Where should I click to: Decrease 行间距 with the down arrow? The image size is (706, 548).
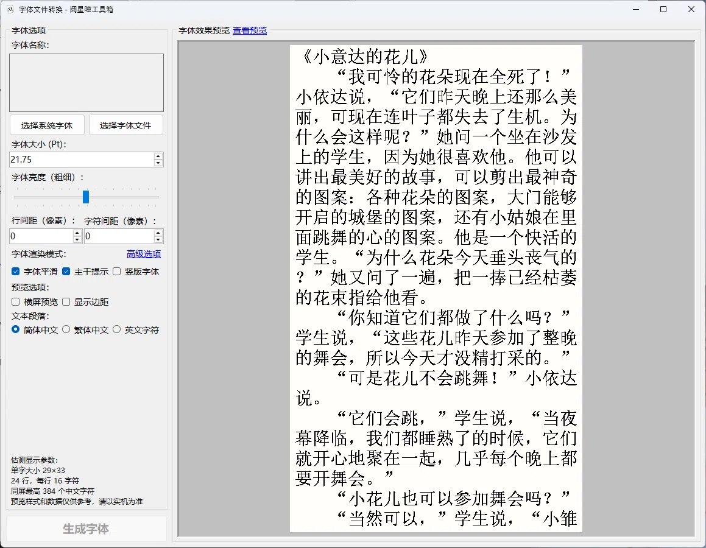pos(77,240)
